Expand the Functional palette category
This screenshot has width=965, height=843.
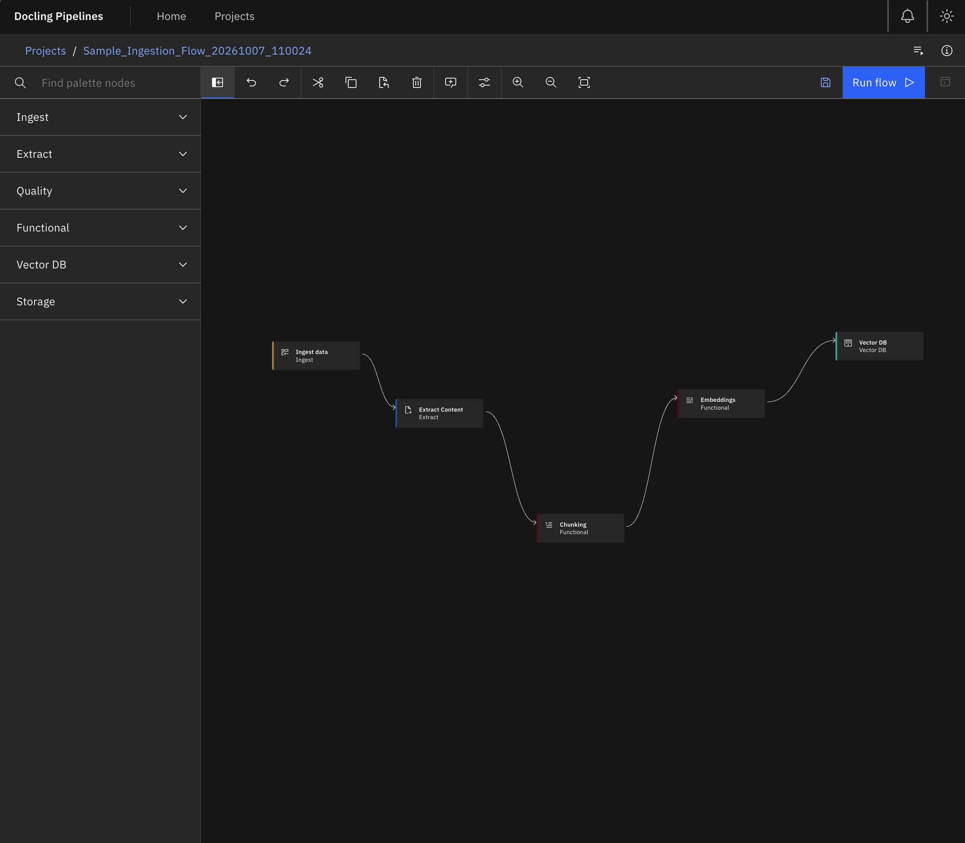pyautogui.click(x=100, y=228)
